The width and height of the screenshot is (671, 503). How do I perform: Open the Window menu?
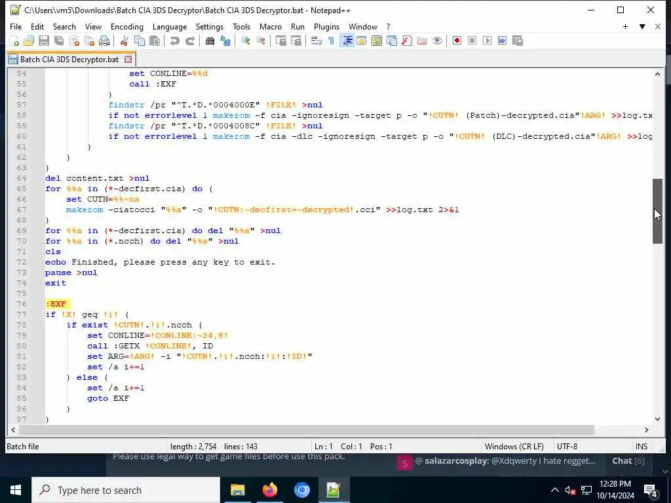(363, 26)
